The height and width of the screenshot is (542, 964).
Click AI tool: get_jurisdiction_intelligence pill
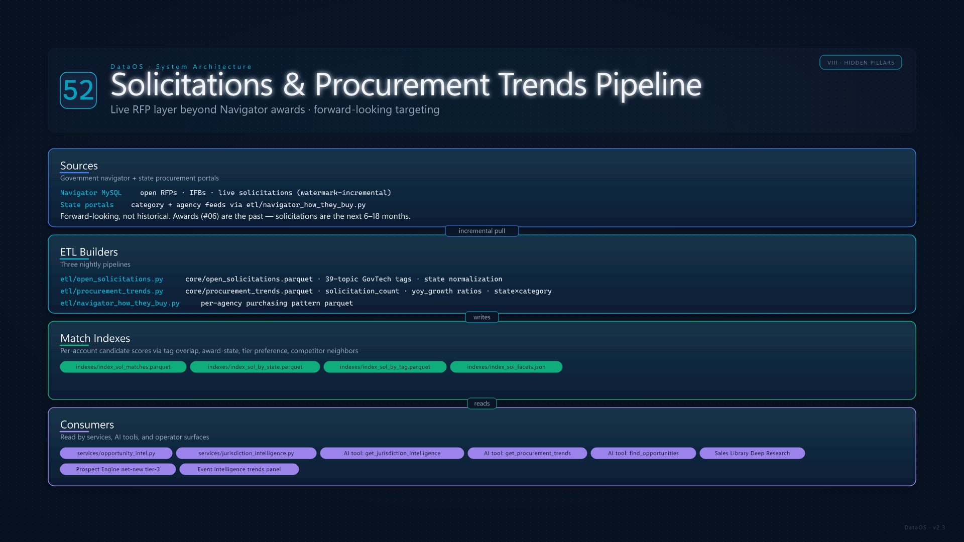[x=392, y=453]
